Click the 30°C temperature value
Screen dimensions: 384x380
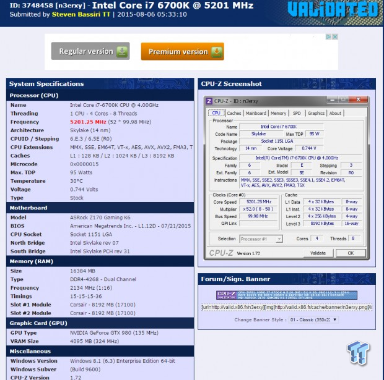click(76, 181)
